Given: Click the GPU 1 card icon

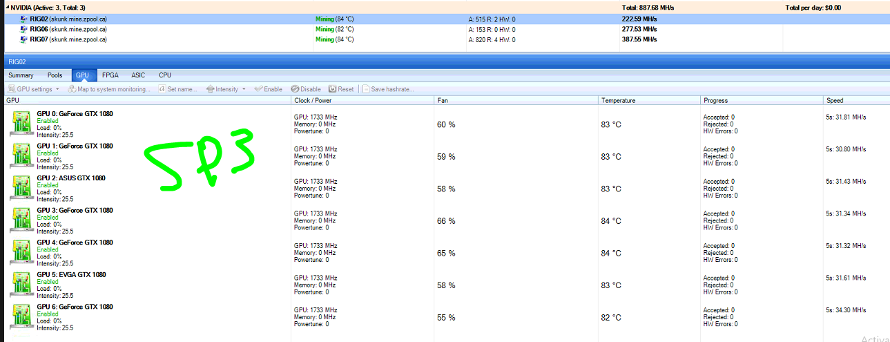Looking at the screenshot, I should click(x=21, y=156).
